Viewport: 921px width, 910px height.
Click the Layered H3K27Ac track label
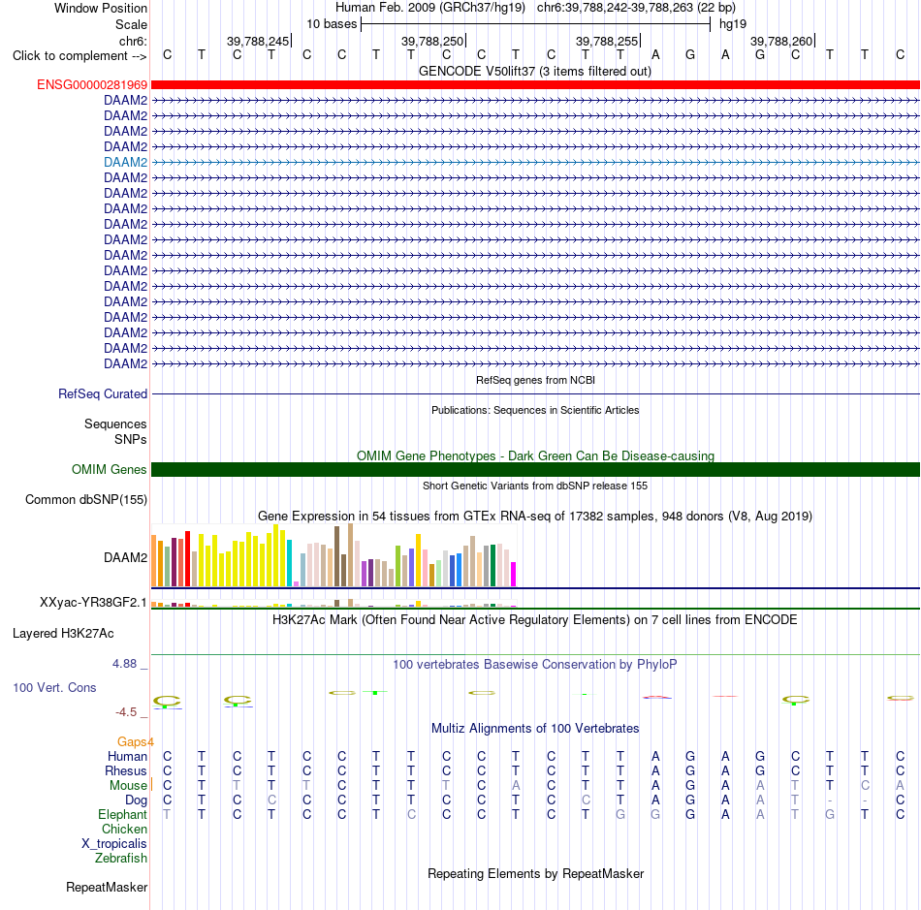pos(63,634)
